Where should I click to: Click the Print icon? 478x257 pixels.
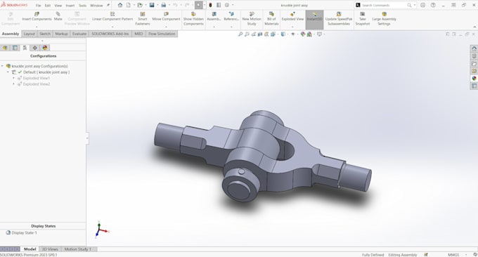(x=163, y=5)
